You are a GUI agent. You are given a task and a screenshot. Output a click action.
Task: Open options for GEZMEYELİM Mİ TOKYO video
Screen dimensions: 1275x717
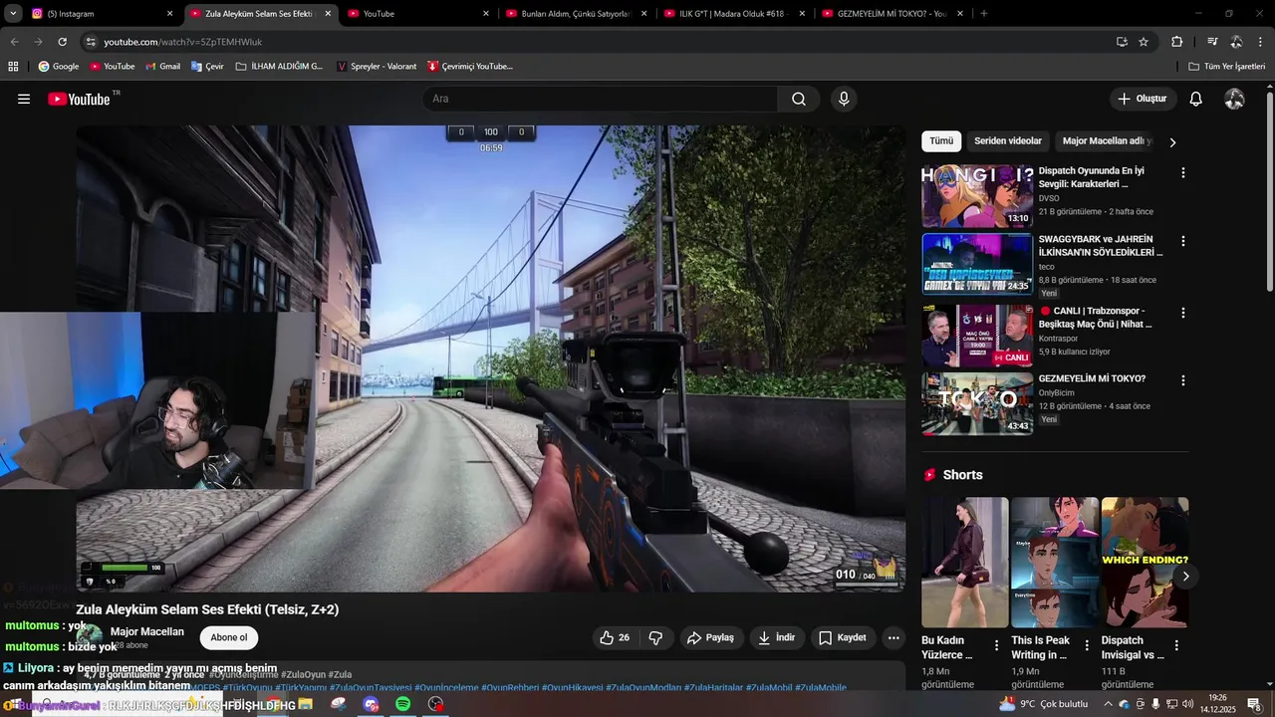1183,380
